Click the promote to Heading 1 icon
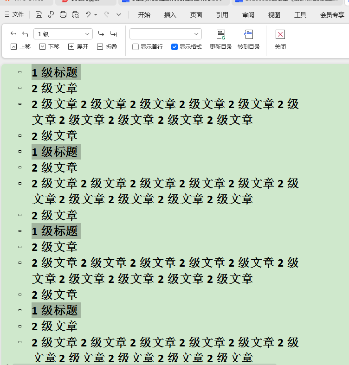The height and width of the screenshot is (365, 349). 13,34
